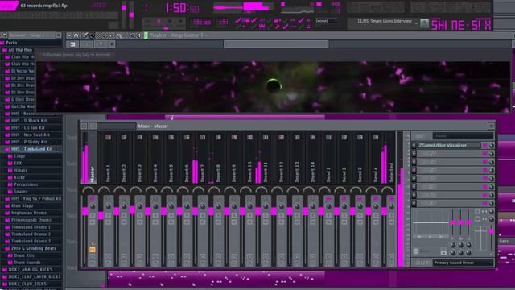Image resolution: width=515 pixels, height=290 pixels.
Task: Select the Playlist paint brush tool
Action: tap(92, 35)
